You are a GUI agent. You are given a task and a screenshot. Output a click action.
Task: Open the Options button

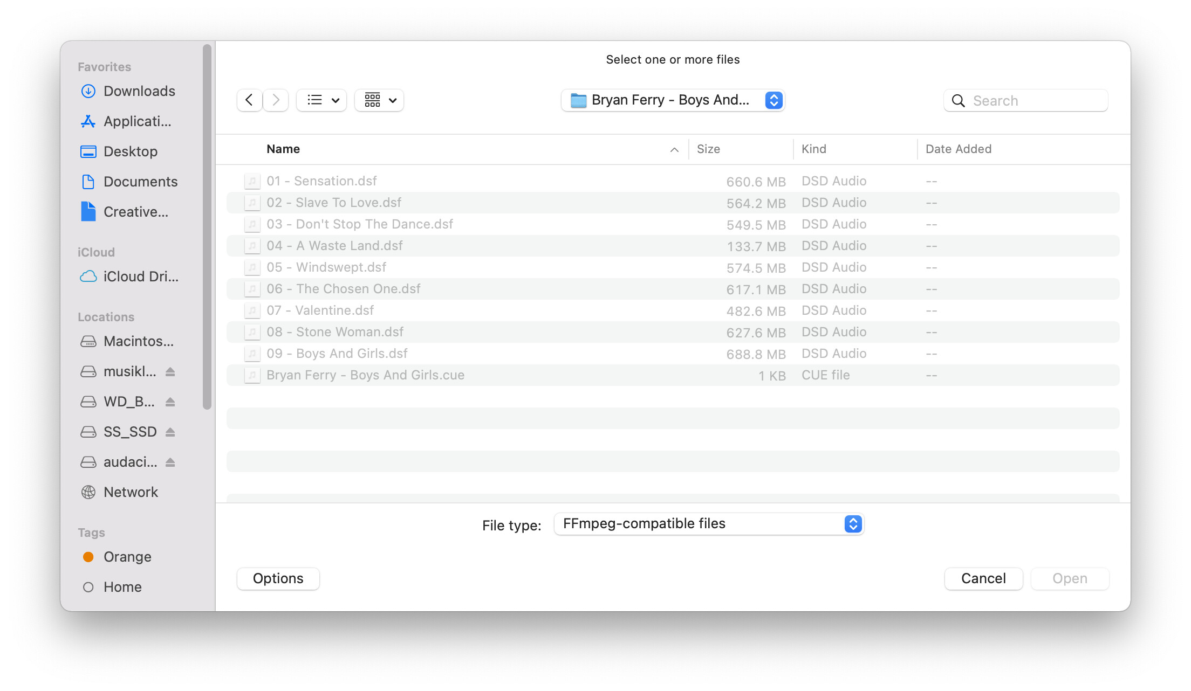point(277,577)
